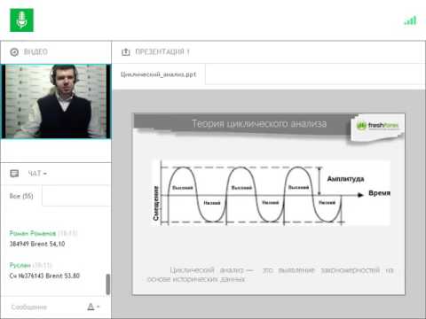Viewport: 426px width, 319px height.
Task: Click the Видео panel header label
Action: pos(35,52)
